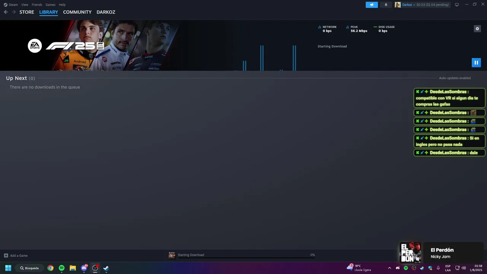Screen dimensions: 487x274
Task: Open volume speaker tray icon
Action: 463,268
